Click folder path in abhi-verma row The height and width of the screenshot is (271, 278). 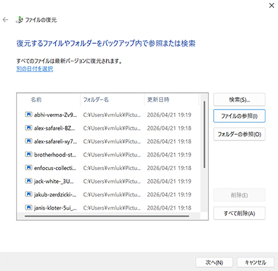[x=112, y=114]
